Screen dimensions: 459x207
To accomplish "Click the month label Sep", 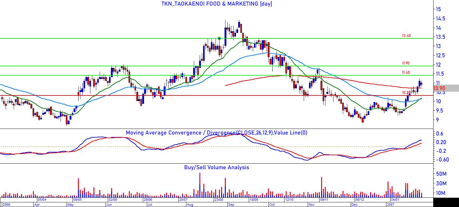I will pyautogui.click(x=232, y=205).
